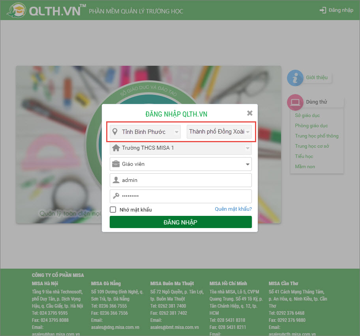Click CÔNG TY CỔ PHẦN MISA text
The width and height of the screenshot is (360, 336).
(58, 275)
